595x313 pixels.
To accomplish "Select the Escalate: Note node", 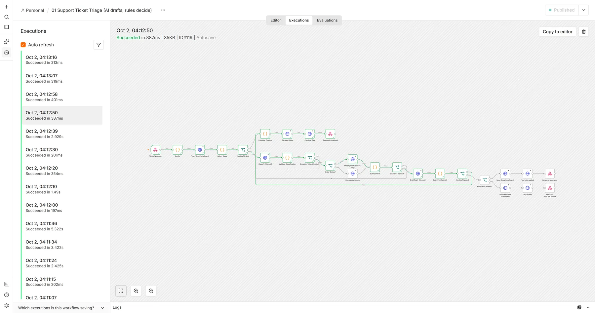I will pos(287,134).
